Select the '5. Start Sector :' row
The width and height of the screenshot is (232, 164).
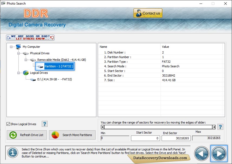pyautogui.click(x=161, y=71)
